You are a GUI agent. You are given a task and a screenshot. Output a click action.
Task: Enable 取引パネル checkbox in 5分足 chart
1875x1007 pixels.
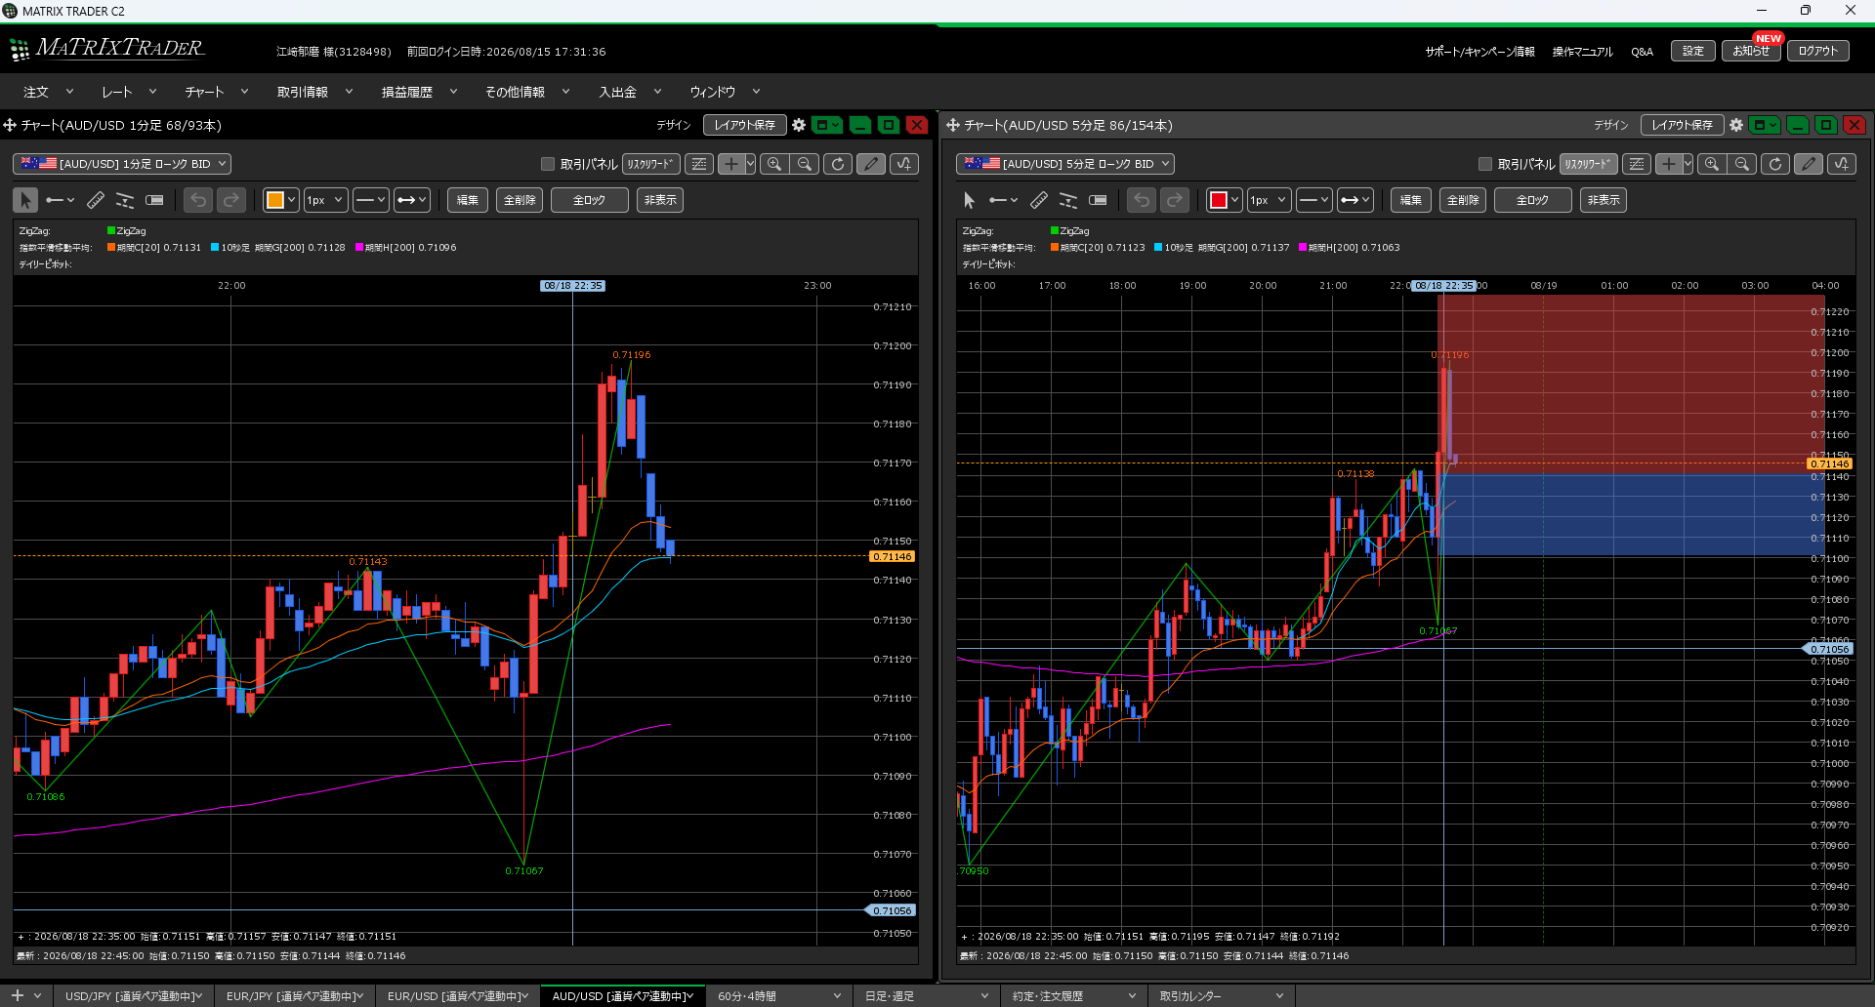1485,164
